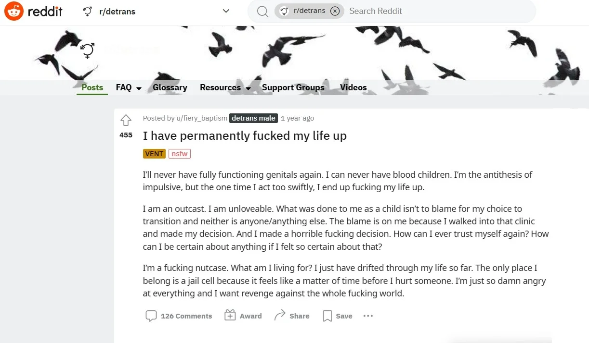The width and height of the screenshot is (589, 343).
Task: Give an award using the gift icon
Action: 230,315
